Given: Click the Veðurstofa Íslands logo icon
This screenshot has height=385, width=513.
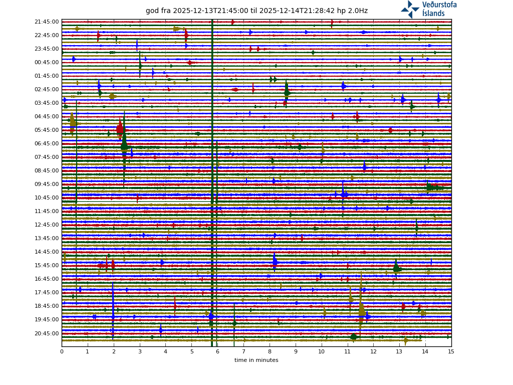Looking at the screenshot, I should (x=410, y=9).
